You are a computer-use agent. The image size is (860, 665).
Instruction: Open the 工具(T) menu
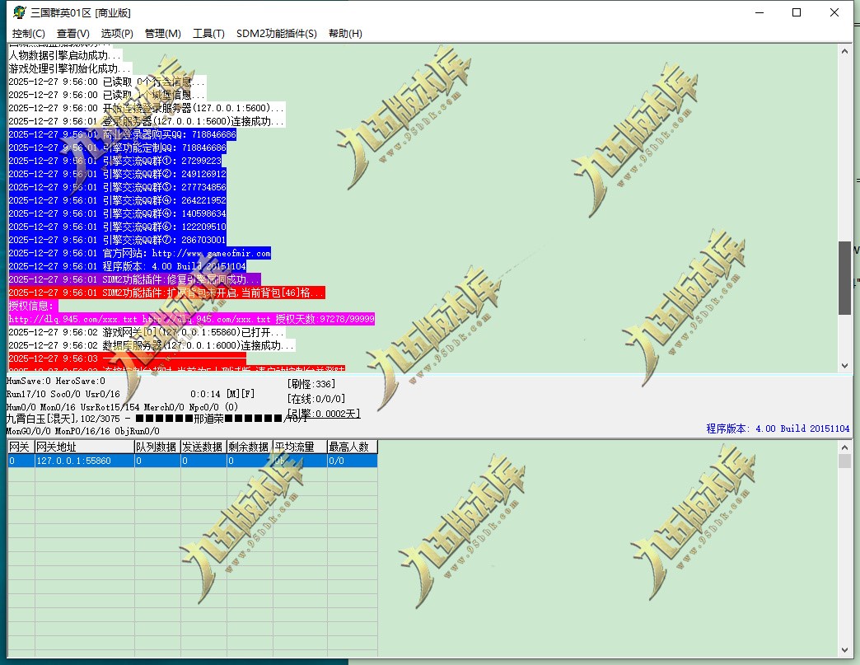point(208,34)
